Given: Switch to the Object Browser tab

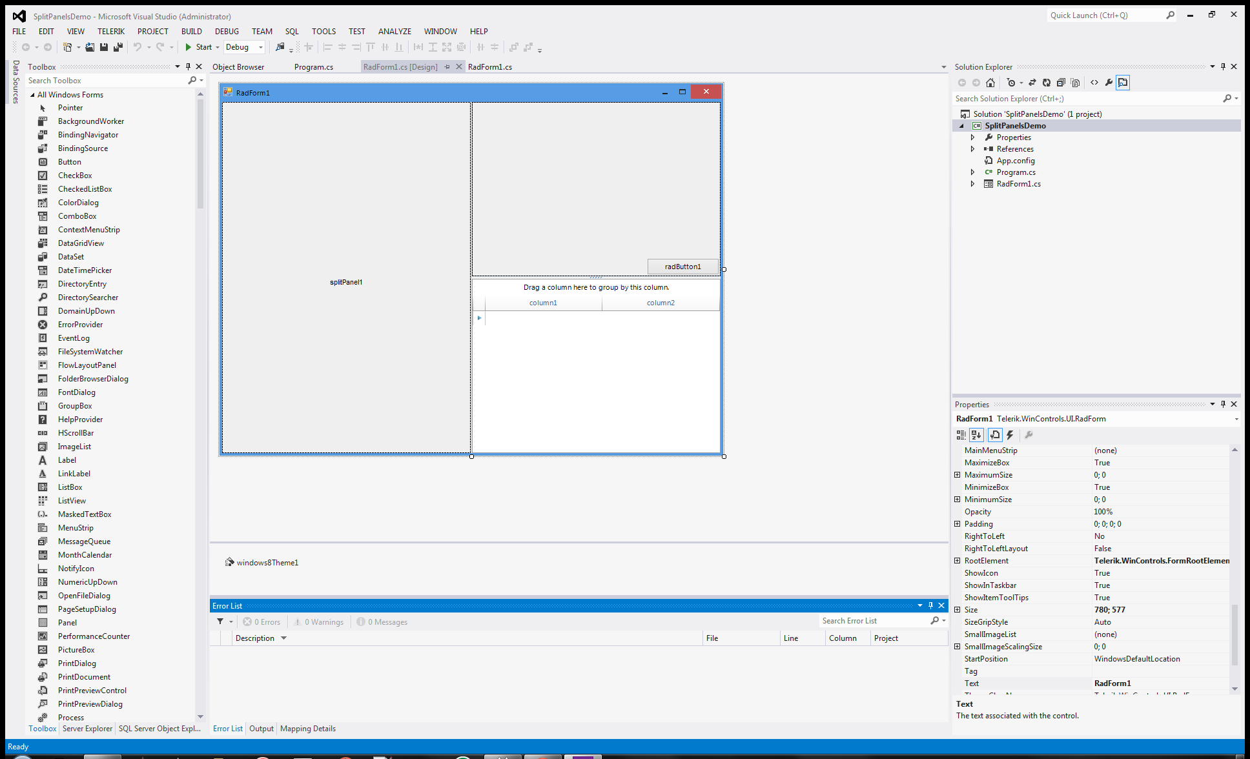Looking at the screenshot, I should [238, 67].
